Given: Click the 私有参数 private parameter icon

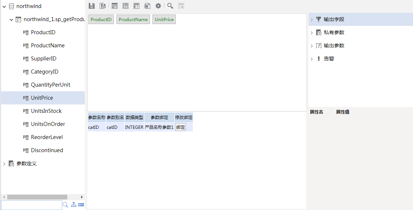Looking at the screenshot, I should [x=319, y=32].
